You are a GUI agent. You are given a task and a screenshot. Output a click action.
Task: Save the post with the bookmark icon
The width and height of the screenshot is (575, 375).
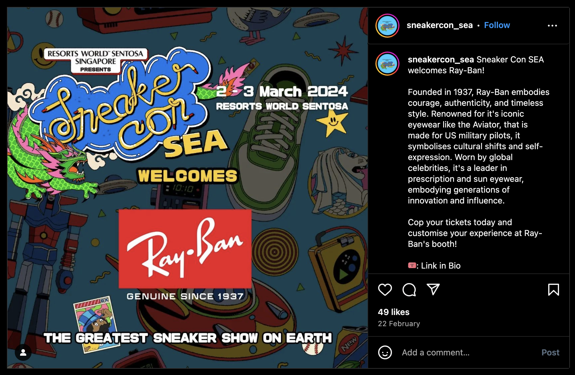(x=553, y=290)
